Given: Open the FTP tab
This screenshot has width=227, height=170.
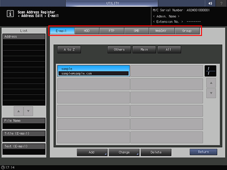Looking at the screenshot, I should tap(112, 31).
